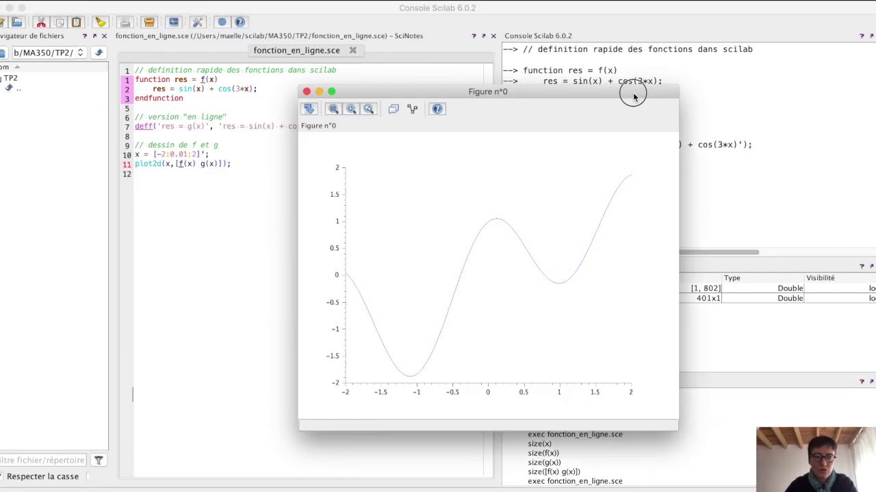Viewport: 876px width, 492px height.
Task: Open figure help via the question mark icon
Action: pos(437,109)
